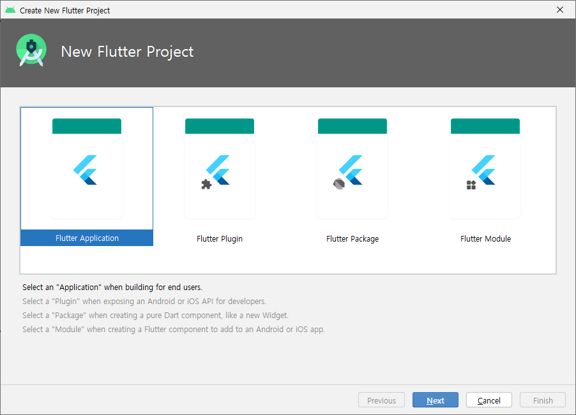This screenshot has width=576, height=415.
Task: Click the Flutter Package label
Action: click(x=352, y=238)
